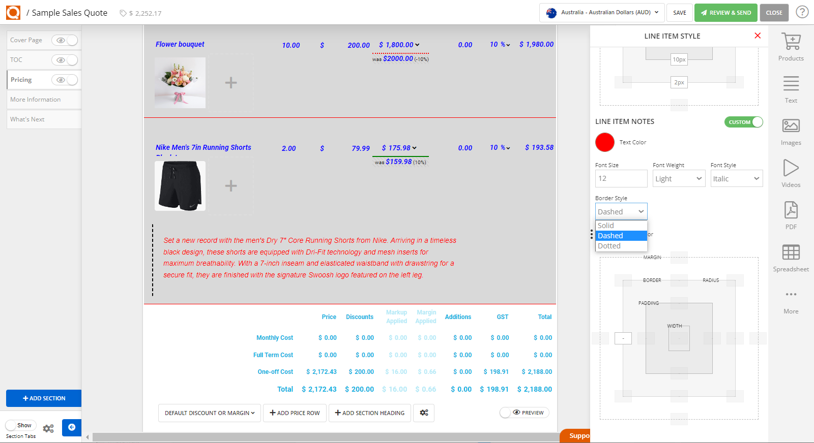Open pricing table settings gear icon
This screenshot has height=443, width=814.
pos(424,413)
